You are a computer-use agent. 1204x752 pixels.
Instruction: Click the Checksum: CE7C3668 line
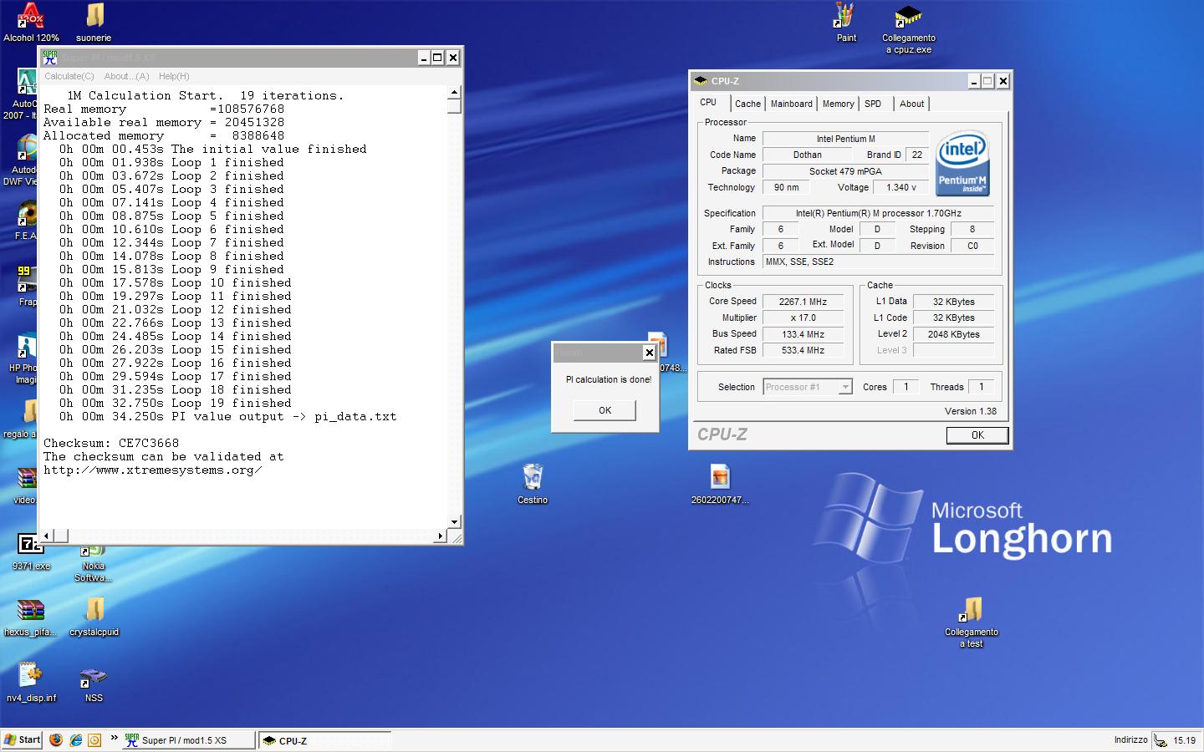111,443
